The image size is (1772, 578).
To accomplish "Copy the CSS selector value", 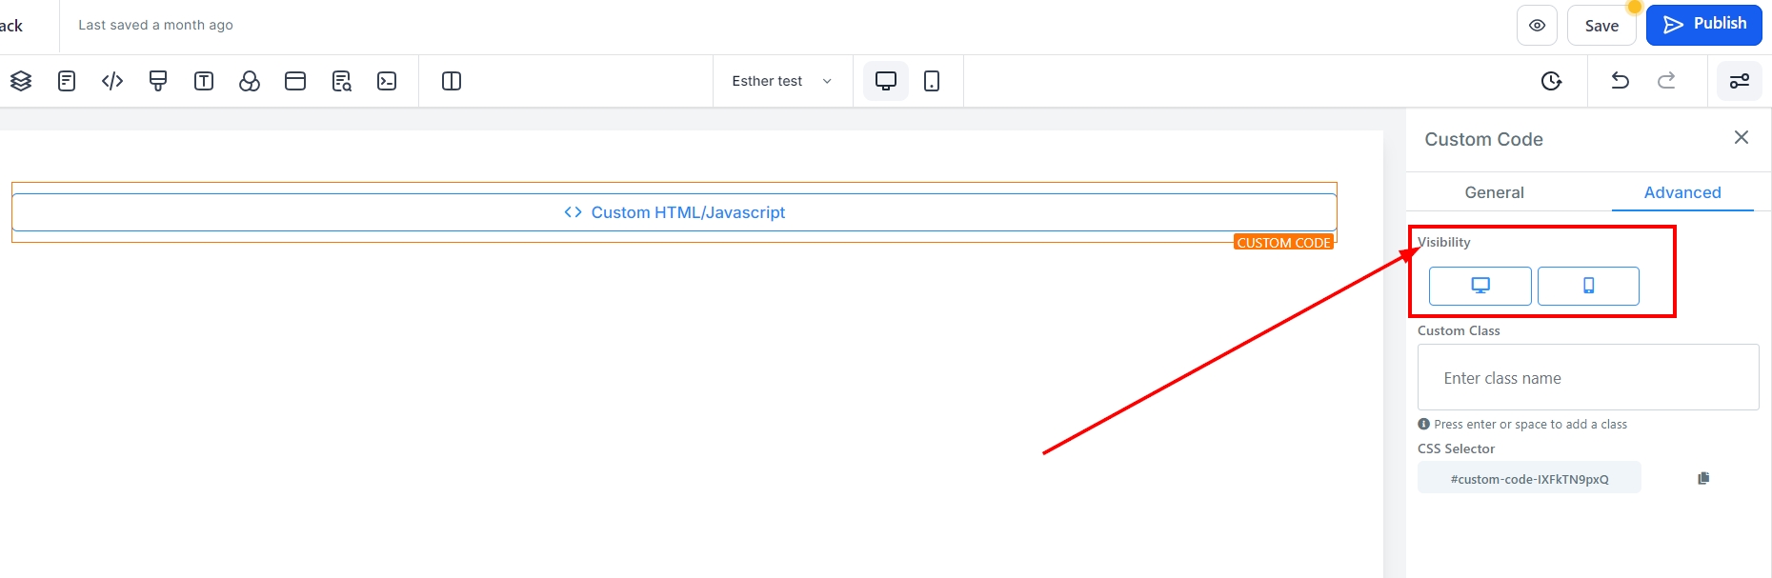I will (1703, 478).
